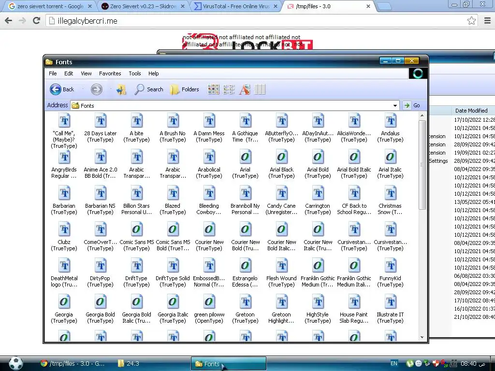Image resolution: width=495 pixels, height=371 pixels.
Task: Select the House Paint Slab font
Action: [354, 309]
